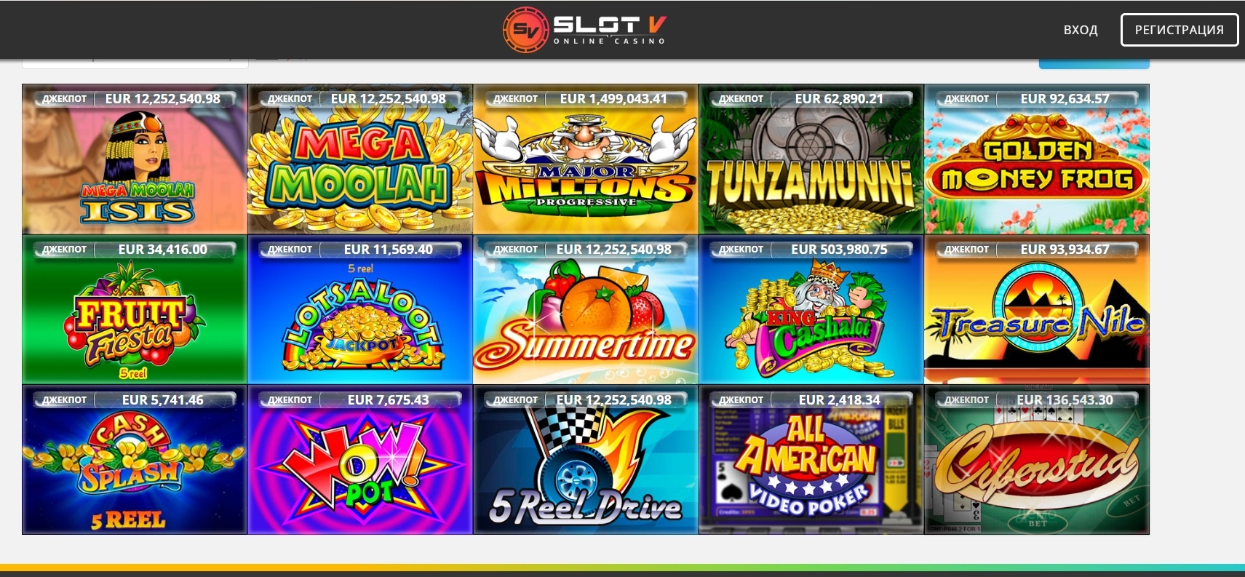Viewport: 1245px width, 577px height.
Task: Open the King Cashalot game
Action: click(811, 310)
